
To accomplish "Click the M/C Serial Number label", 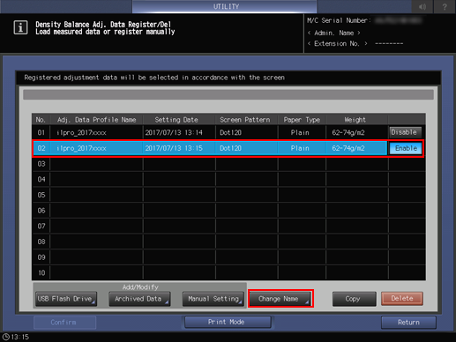I will (339, 20).
